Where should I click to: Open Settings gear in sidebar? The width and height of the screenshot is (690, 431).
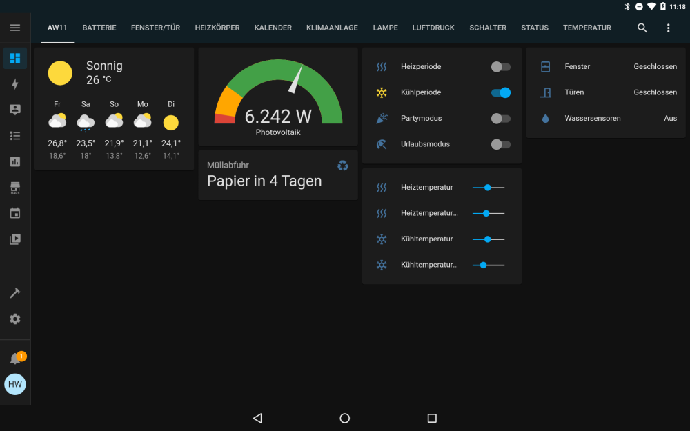pos(15,319)
